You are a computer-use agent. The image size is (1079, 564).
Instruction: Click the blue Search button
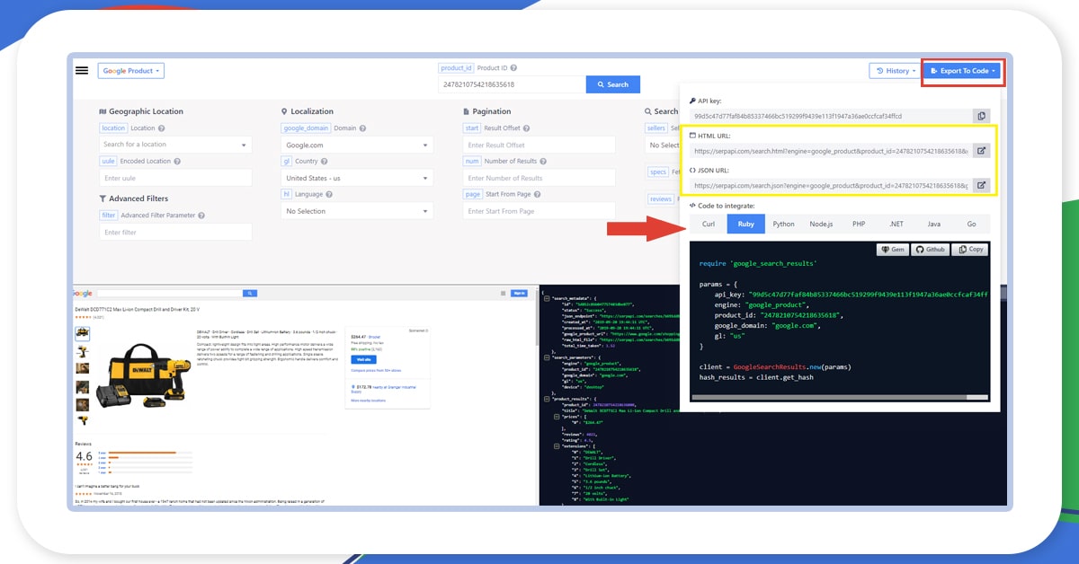click(613, 84)
